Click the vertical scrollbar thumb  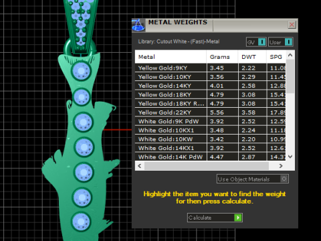click(x=290, y=76)
